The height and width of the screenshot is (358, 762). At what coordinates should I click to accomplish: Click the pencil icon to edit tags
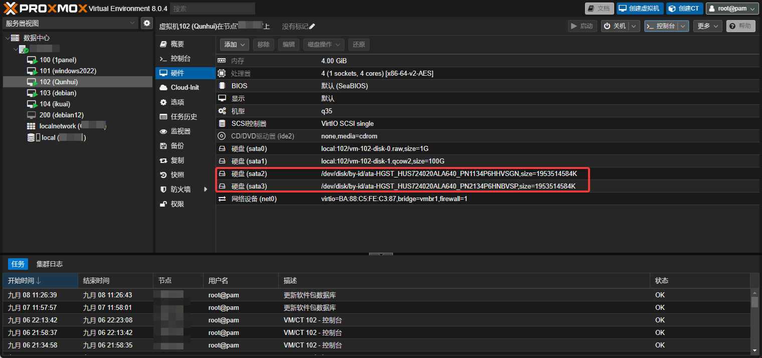click(x=312, y=27)
